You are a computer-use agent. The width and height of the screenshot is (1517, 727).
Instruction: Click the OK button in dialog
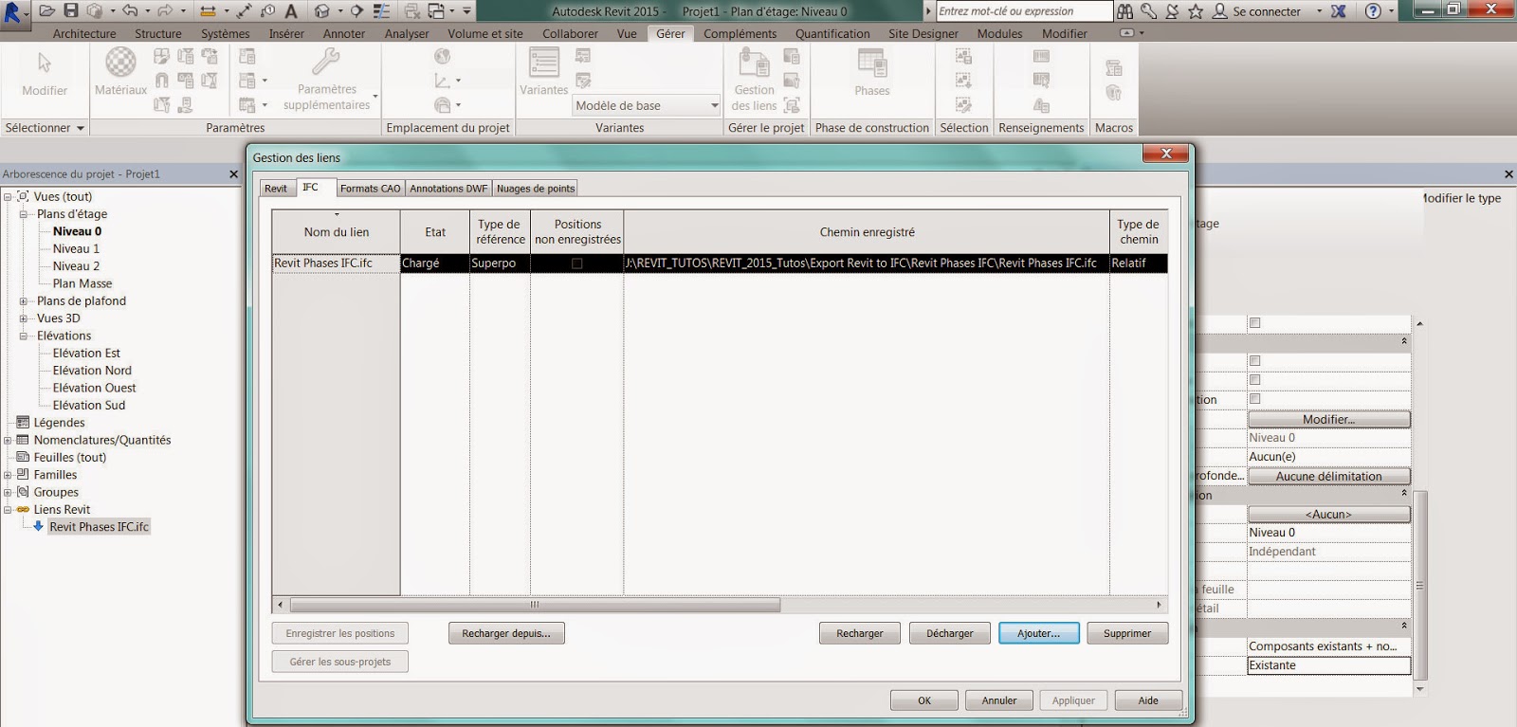[924, 700]
